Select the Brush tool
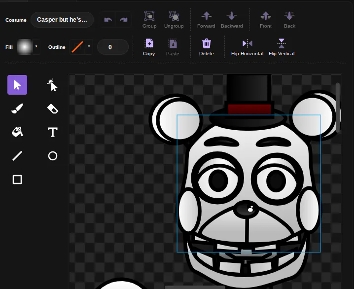Image resolution: width=354 pixels, height=289 pixels. coord(17,108)
